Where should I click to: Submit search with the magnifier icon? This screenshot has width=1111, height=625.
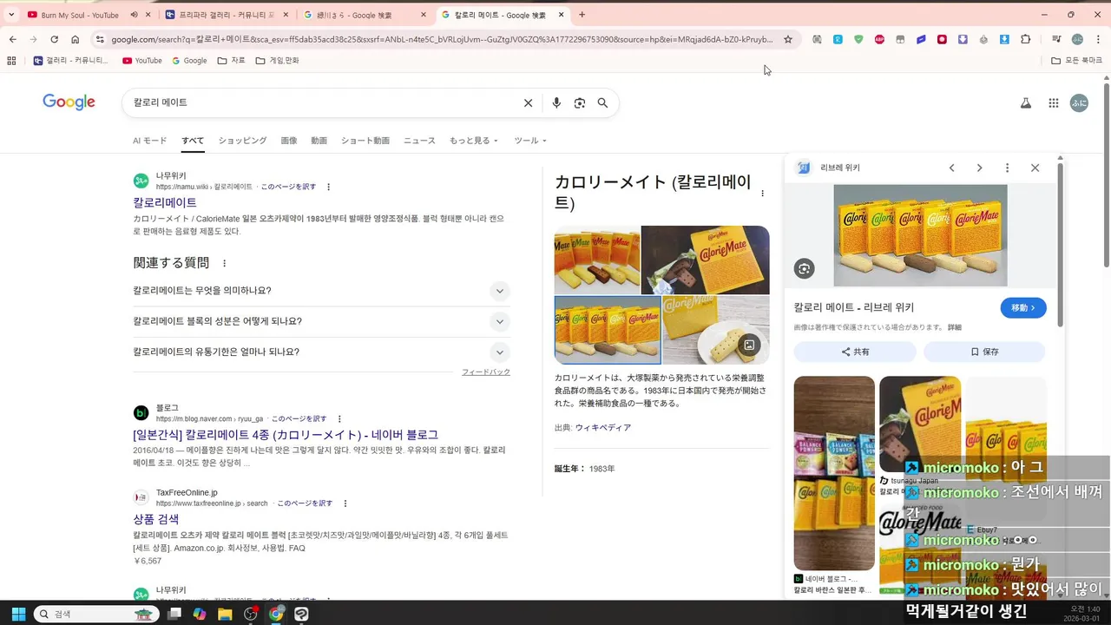point(602,102)
